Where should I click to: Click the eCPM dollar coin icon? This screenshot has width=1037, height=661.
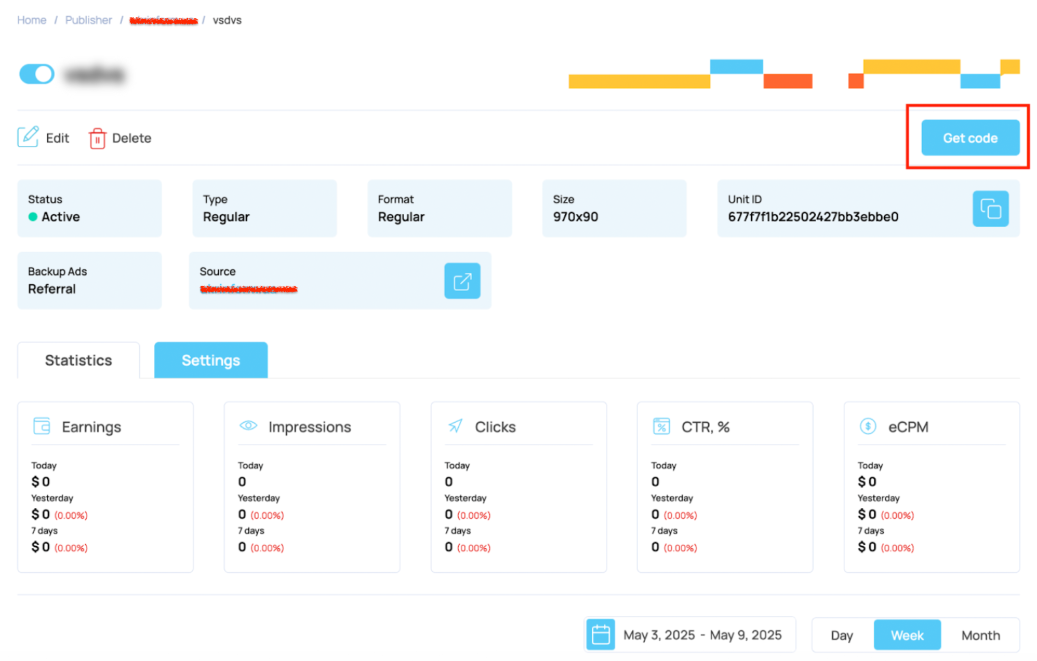[x=867, y=426]
